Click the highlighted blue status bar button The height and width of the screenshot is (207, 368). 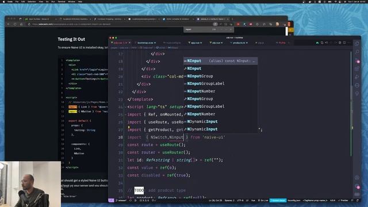(278, 201)
